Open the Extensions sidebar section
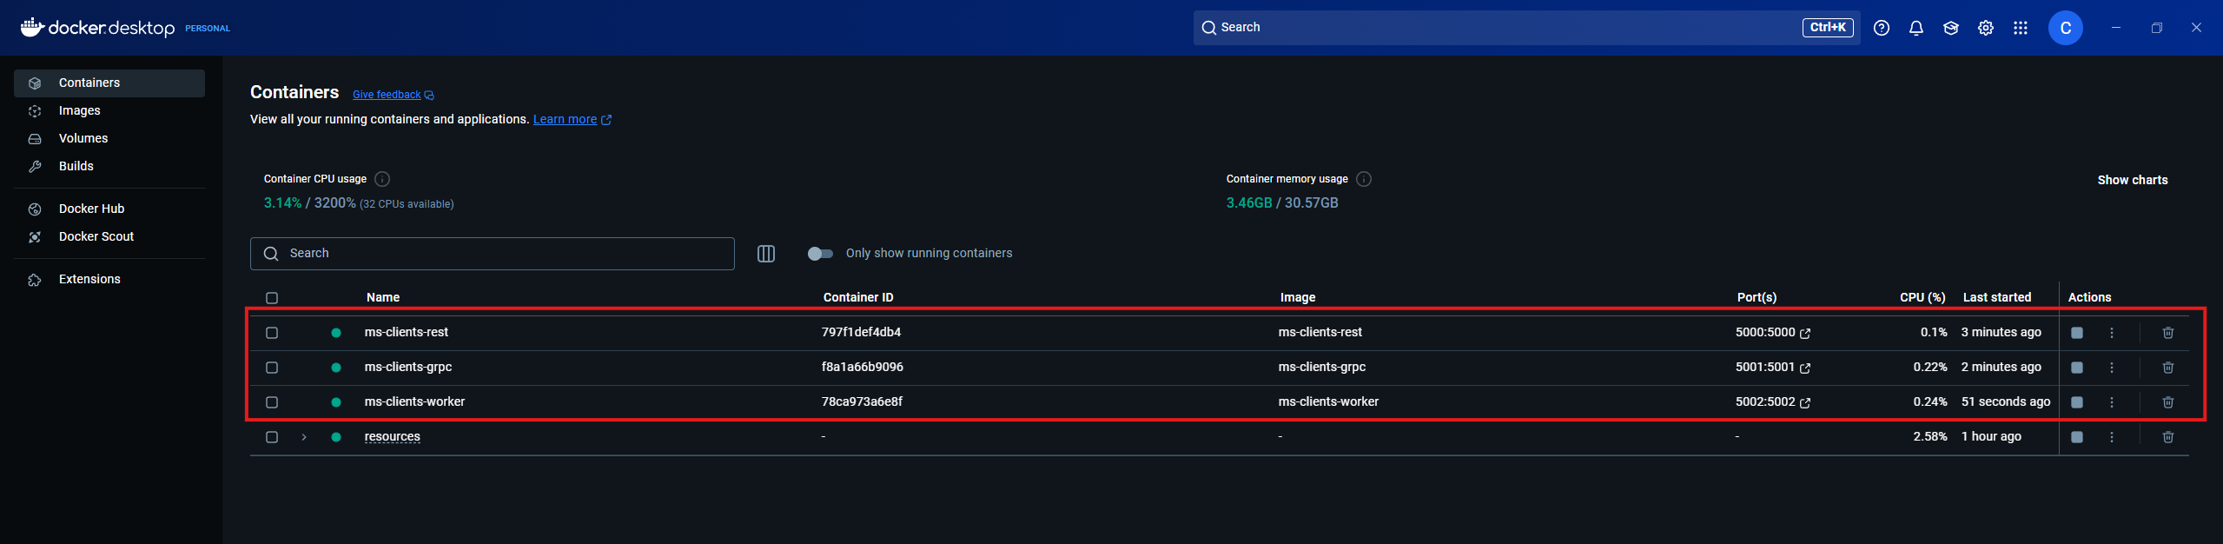The image size is (2223, 544). pos(109,280)
